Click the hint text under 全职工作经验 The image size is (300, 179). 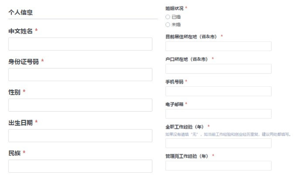click(x=228, y=134)
